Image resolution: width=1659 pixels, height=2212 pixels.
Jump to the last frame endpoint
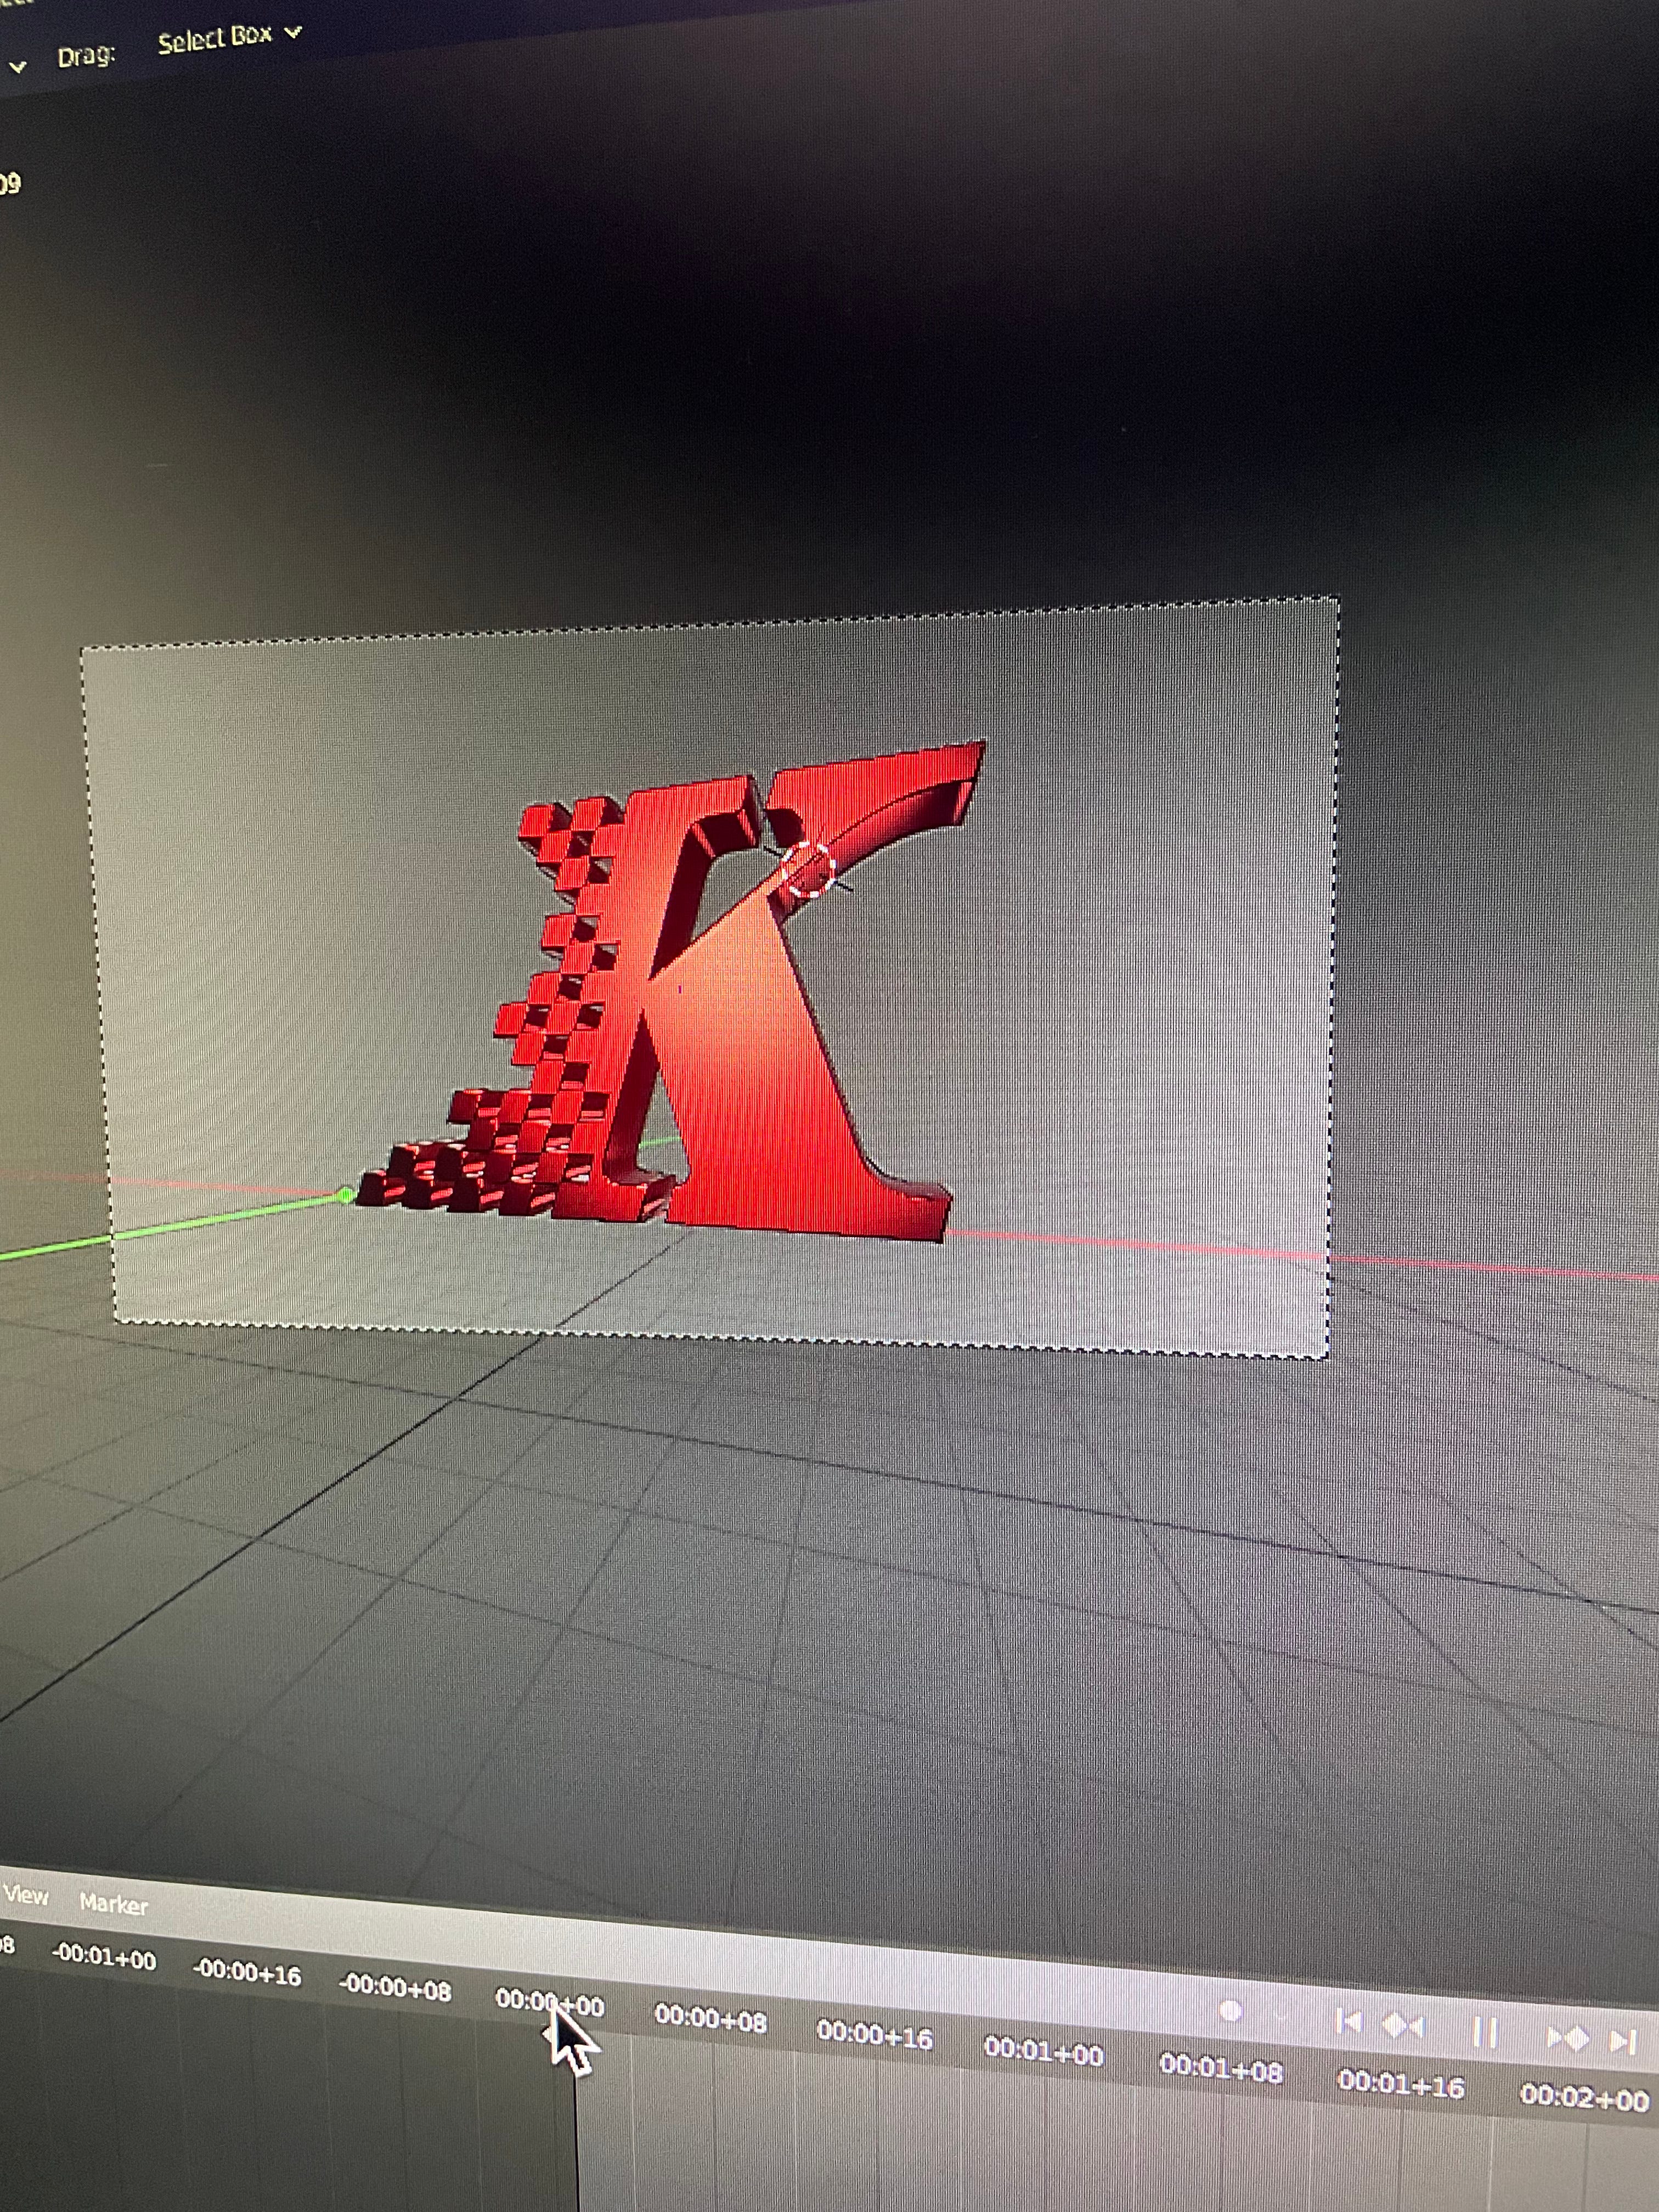tap(1622, 2041)
